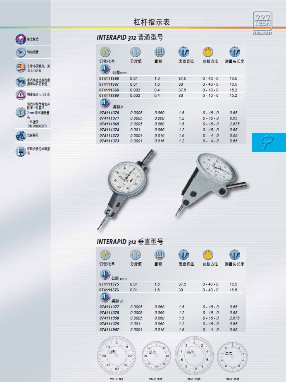
Task: Select order number 074111965
Action: pos(109,124)
